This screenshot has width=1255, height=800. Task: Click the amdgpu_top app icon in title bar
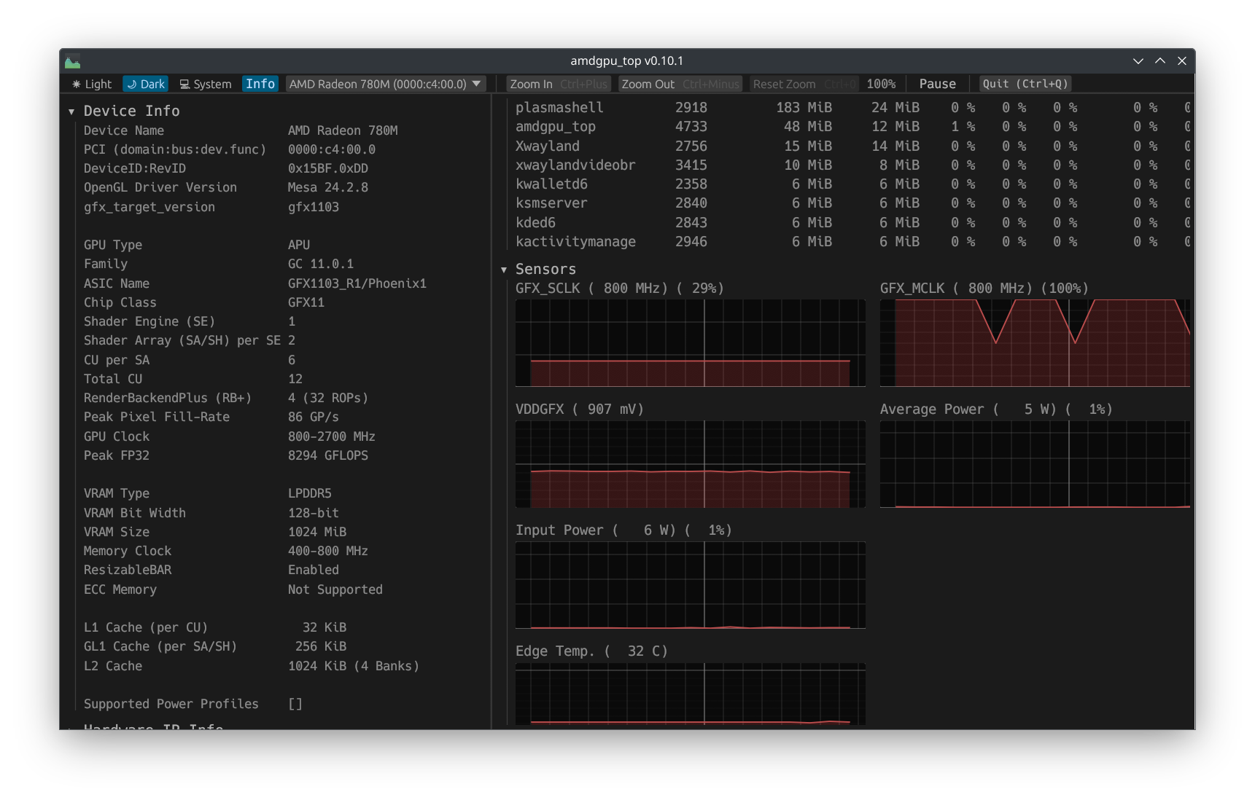[72, 61]
